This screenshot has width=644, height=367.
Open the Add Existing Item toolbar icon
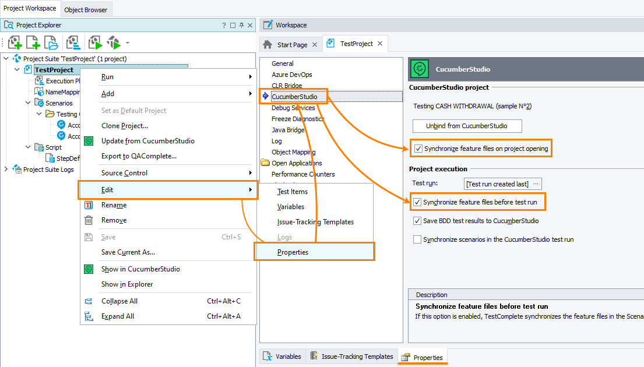tap(51, 42)
